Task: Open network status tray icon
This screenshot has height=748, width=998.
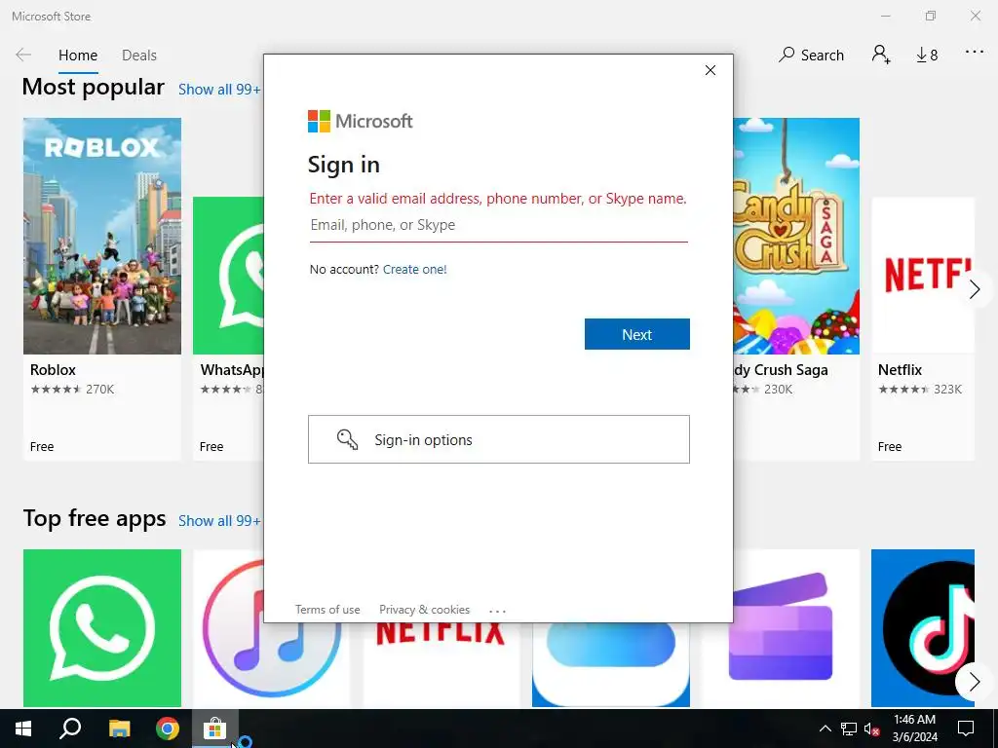Action: click(x=849, y=729)
